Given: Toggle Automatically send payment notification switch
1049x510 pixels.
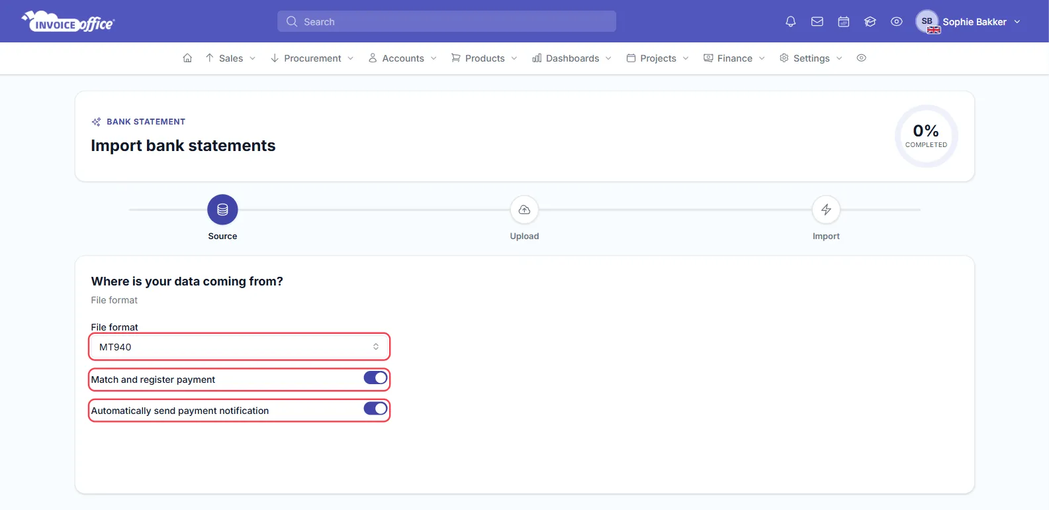Looking at the screenshot, I should 375,409.
